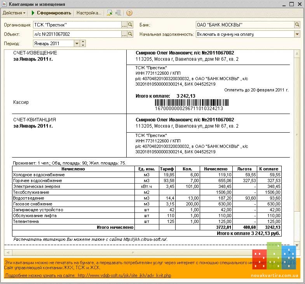Open help via question mark icon
Viewport: 305px width, 284px height.
(x=129, y=13)
